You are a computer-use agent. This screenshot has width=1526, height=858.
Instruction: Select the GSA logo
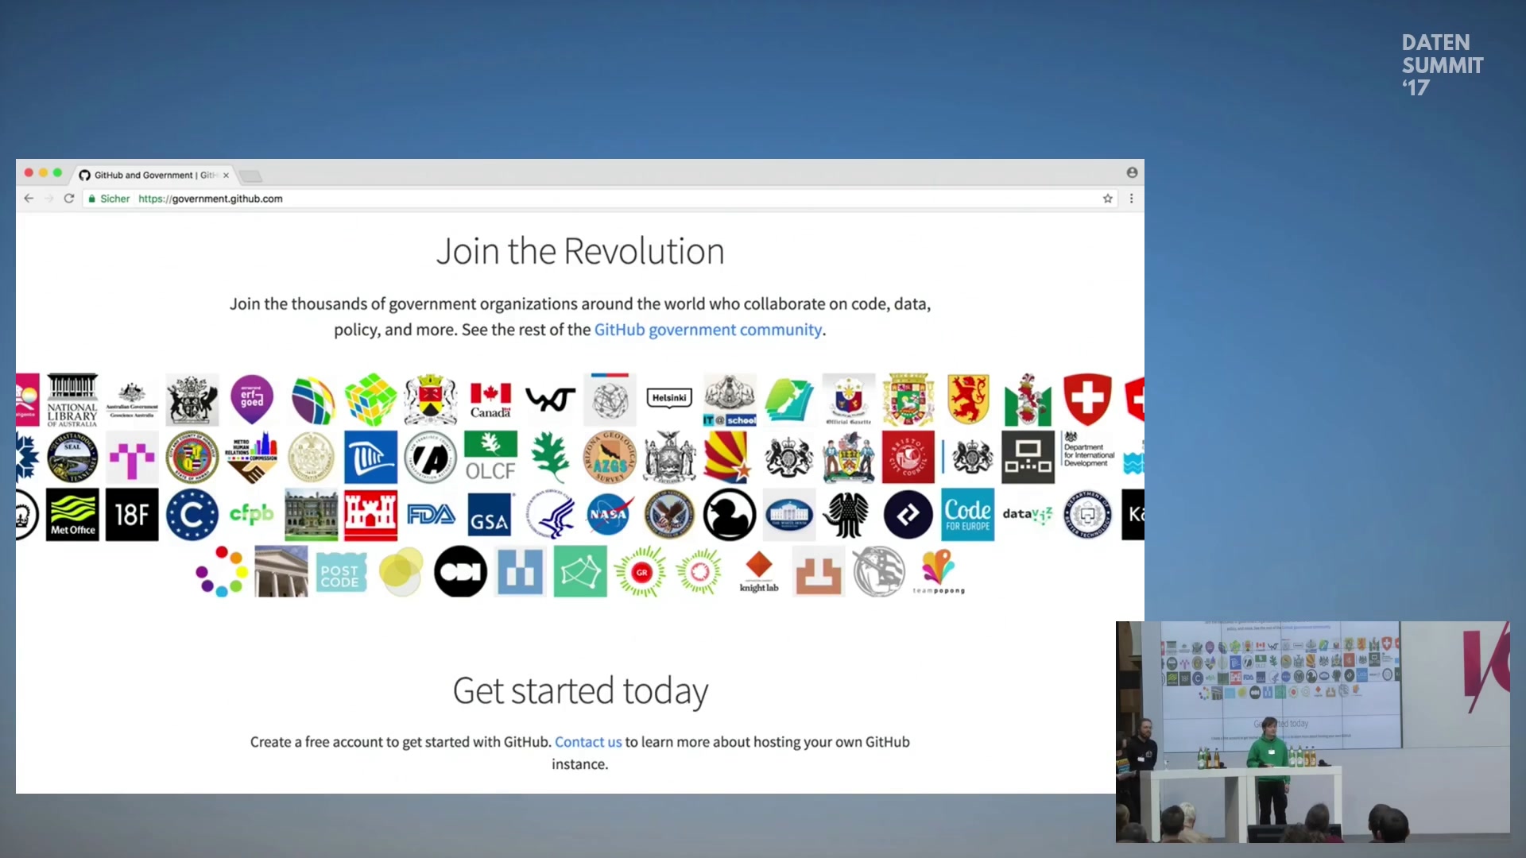tap(490, 515)
